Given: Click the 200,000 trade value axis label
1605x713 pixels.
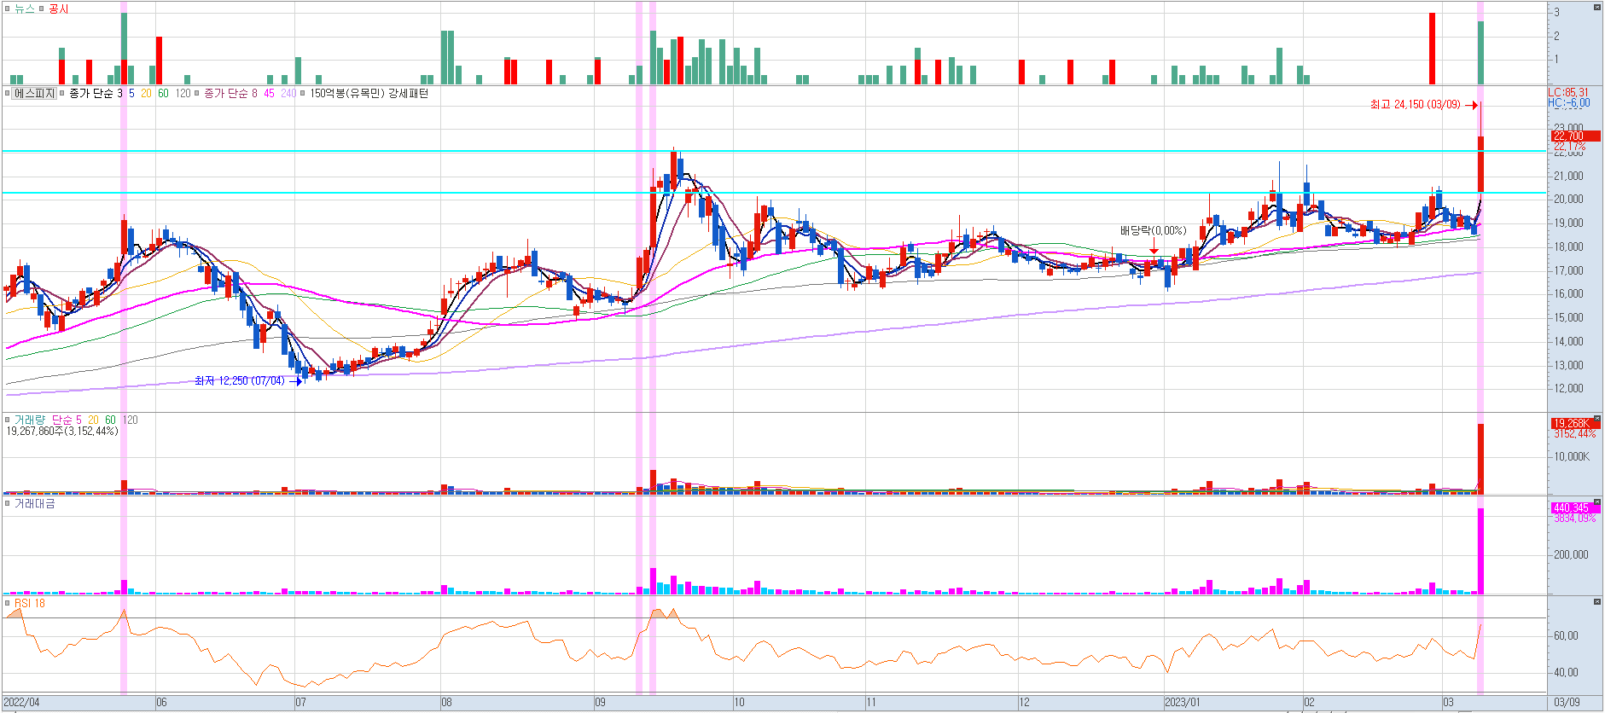Looking at the screenshot, I should pos(1571,555).
